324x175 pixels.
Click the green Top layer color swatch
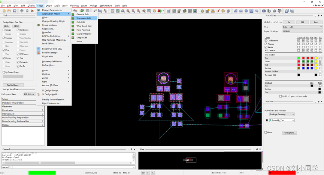[x=299, y=58]
